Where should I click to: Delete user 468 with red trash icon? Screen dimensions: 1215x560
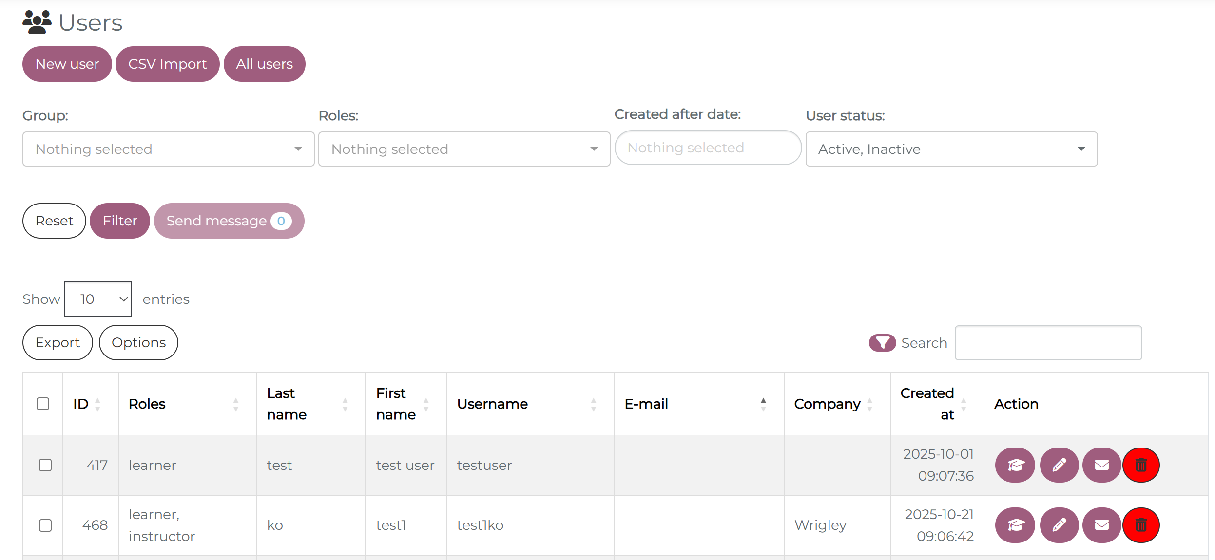click(x=1141, y=525)
